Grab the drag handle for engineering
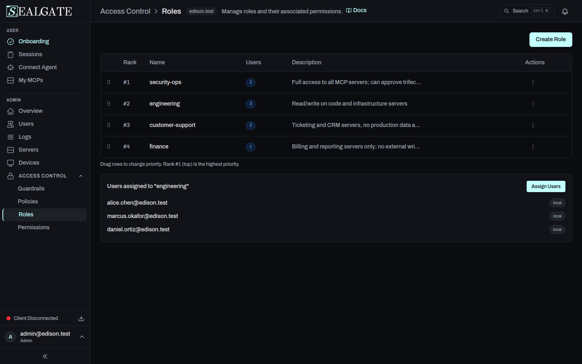582x364 pixels. click(x=109, y=104)
